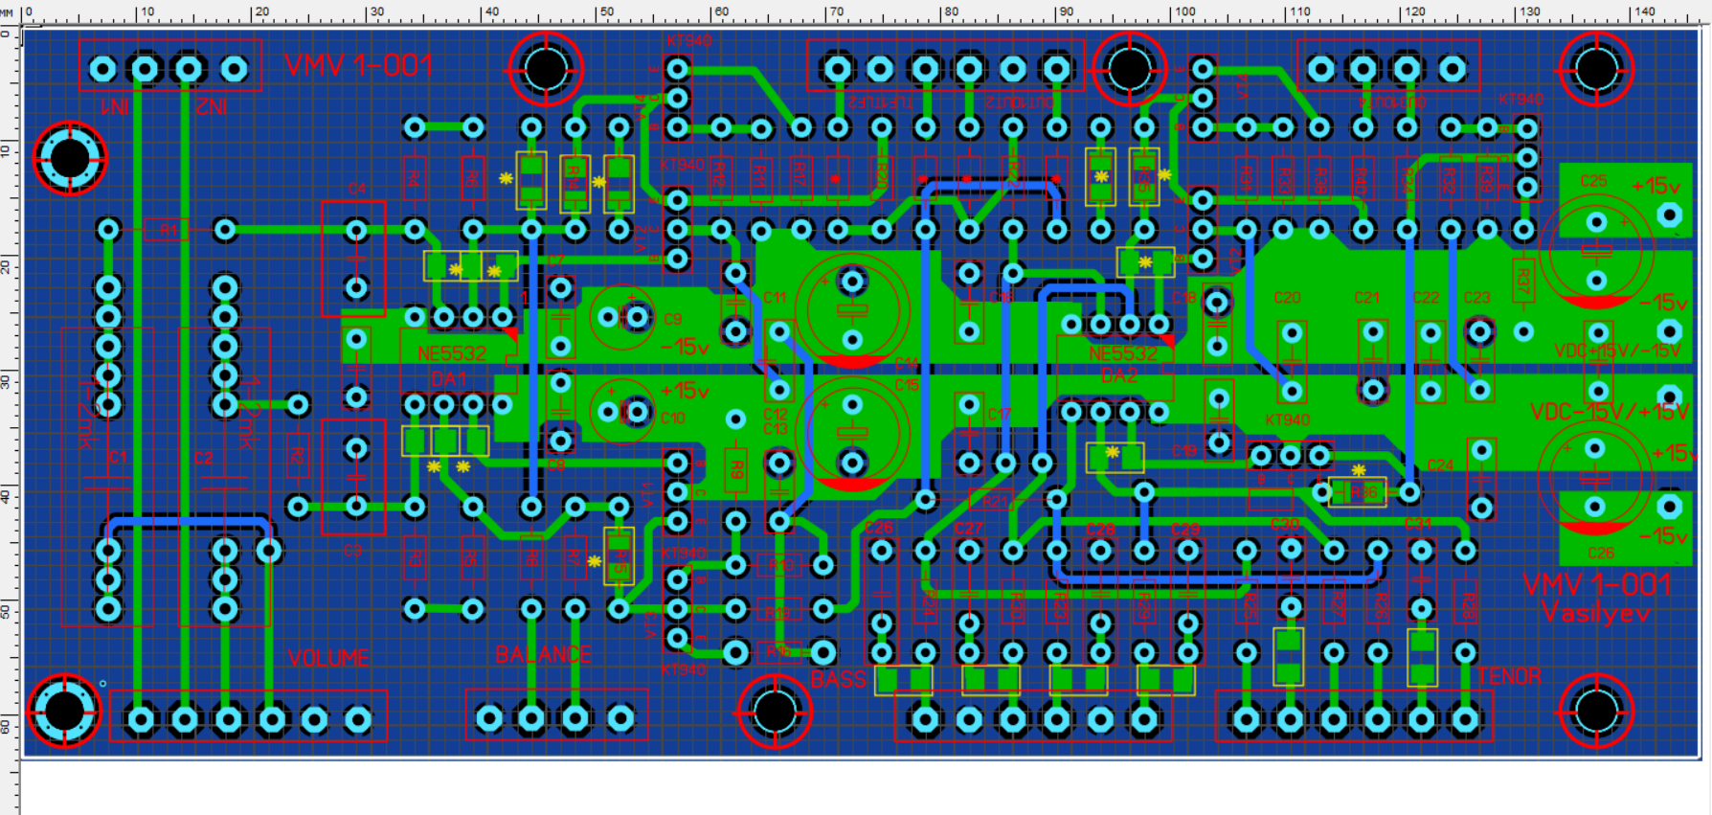Pick the R1 resistor component
This screenshot has width=1712, height=815.
[x=168, y=230]
